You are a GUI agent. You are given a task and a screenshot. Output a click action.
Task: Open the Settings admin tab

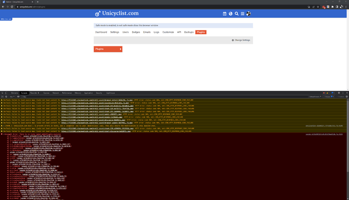point(115,32)
